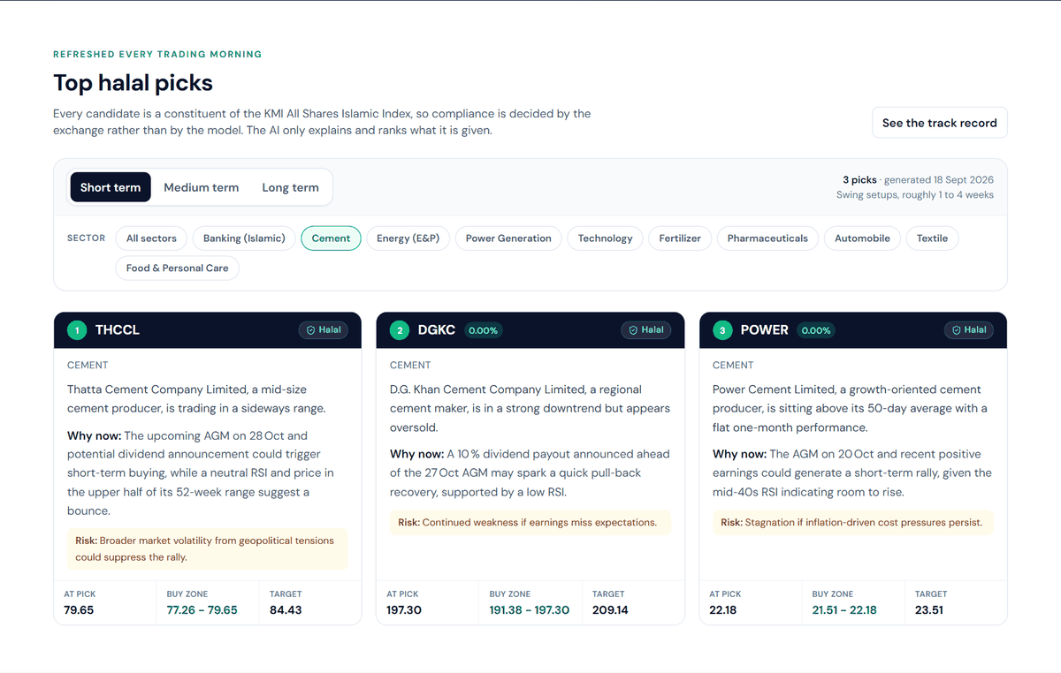1061x673 pixels.
Task: Open the THCCL ticker heading
Action: tap(118, 330)
